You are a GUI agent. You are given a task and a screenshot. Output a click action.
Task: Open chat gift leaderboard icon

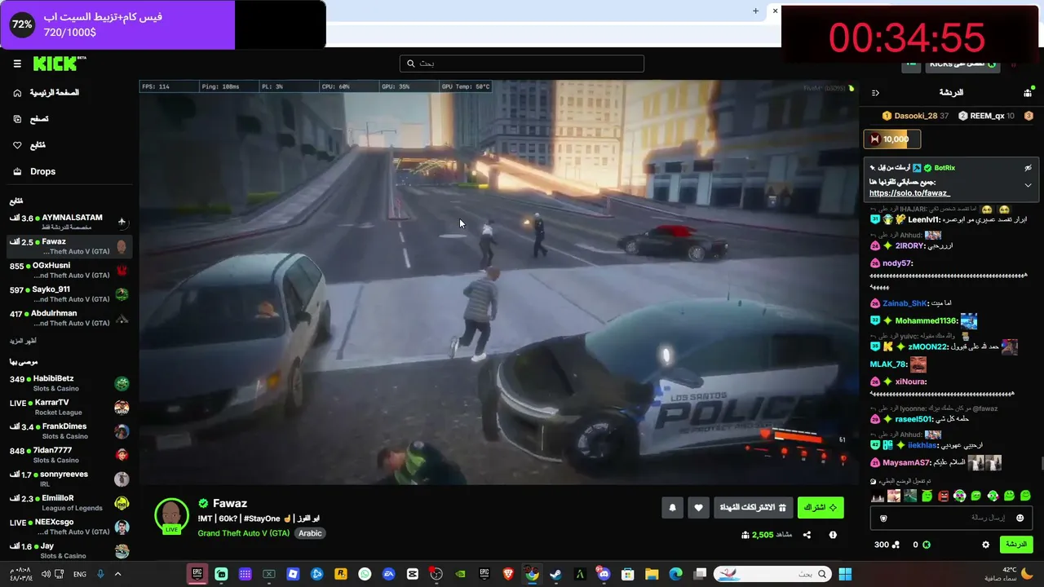coord(1028,93)
